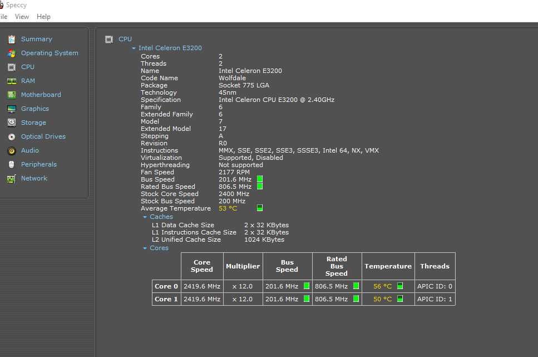Click the Average Temperature value 53 °C
The width and height of the screenshot is (538, 357).
[228, 208]
